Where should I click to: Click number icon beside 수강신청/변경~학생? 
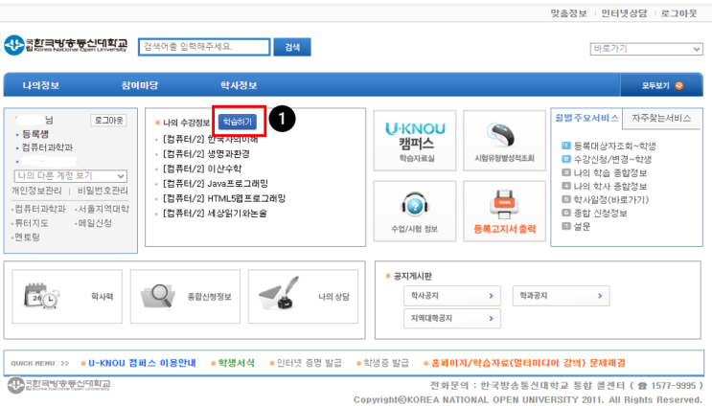[565, 159]
